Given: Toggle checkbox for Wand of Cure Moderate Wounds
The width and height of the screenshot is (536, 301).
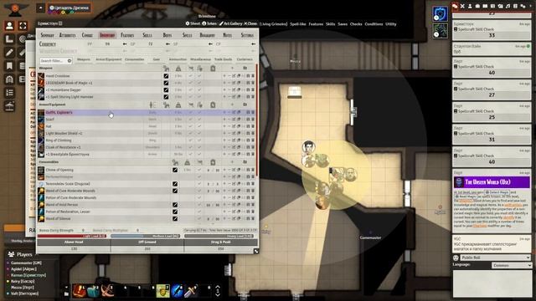Looking at the screenshot, I should (x=175, y=191).
